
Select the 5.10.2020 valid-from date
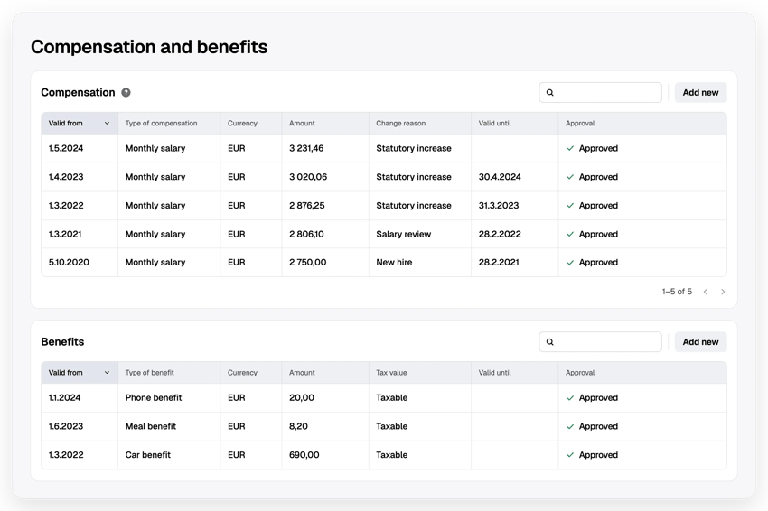pyautogui.click(x=69, y=263)
